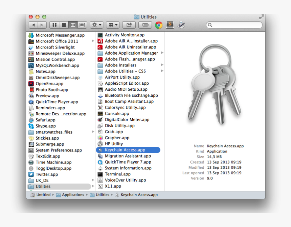Screen dimensions: 291x227
Task: Toggle full screen with the arrows icon
Action: (261, 17)
